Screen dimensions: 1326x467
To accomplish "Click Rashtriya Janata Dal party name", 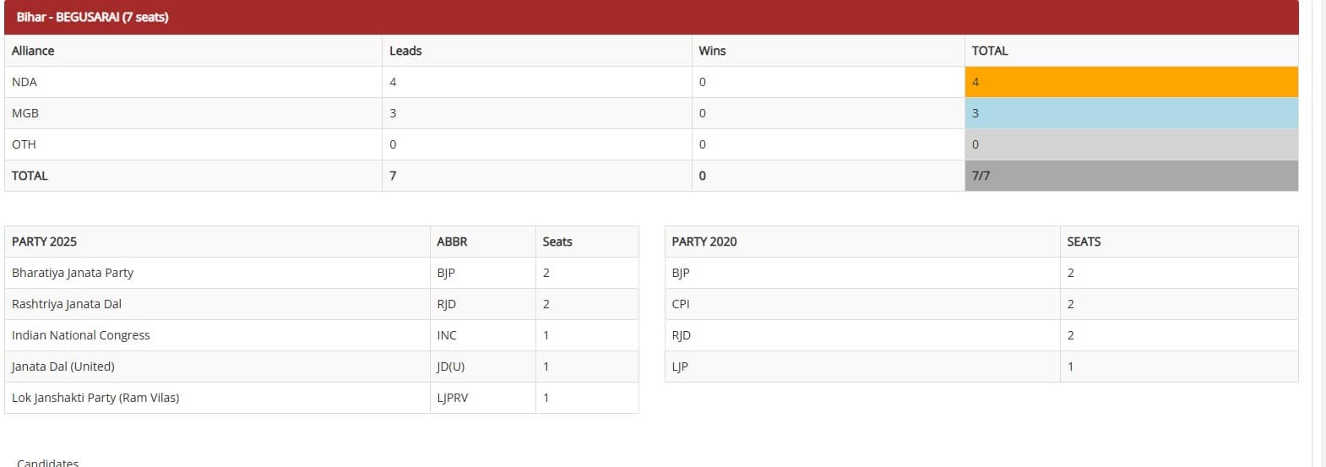I will pos(67,304).
